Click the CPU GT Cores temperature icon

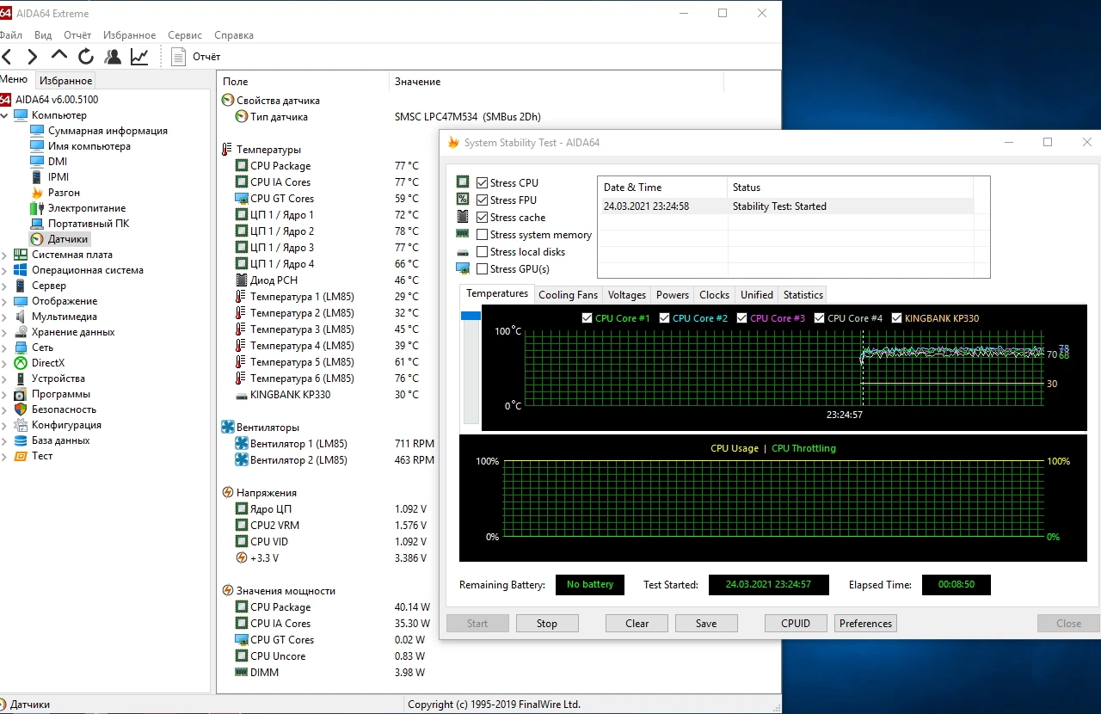(x=242, y=199)
